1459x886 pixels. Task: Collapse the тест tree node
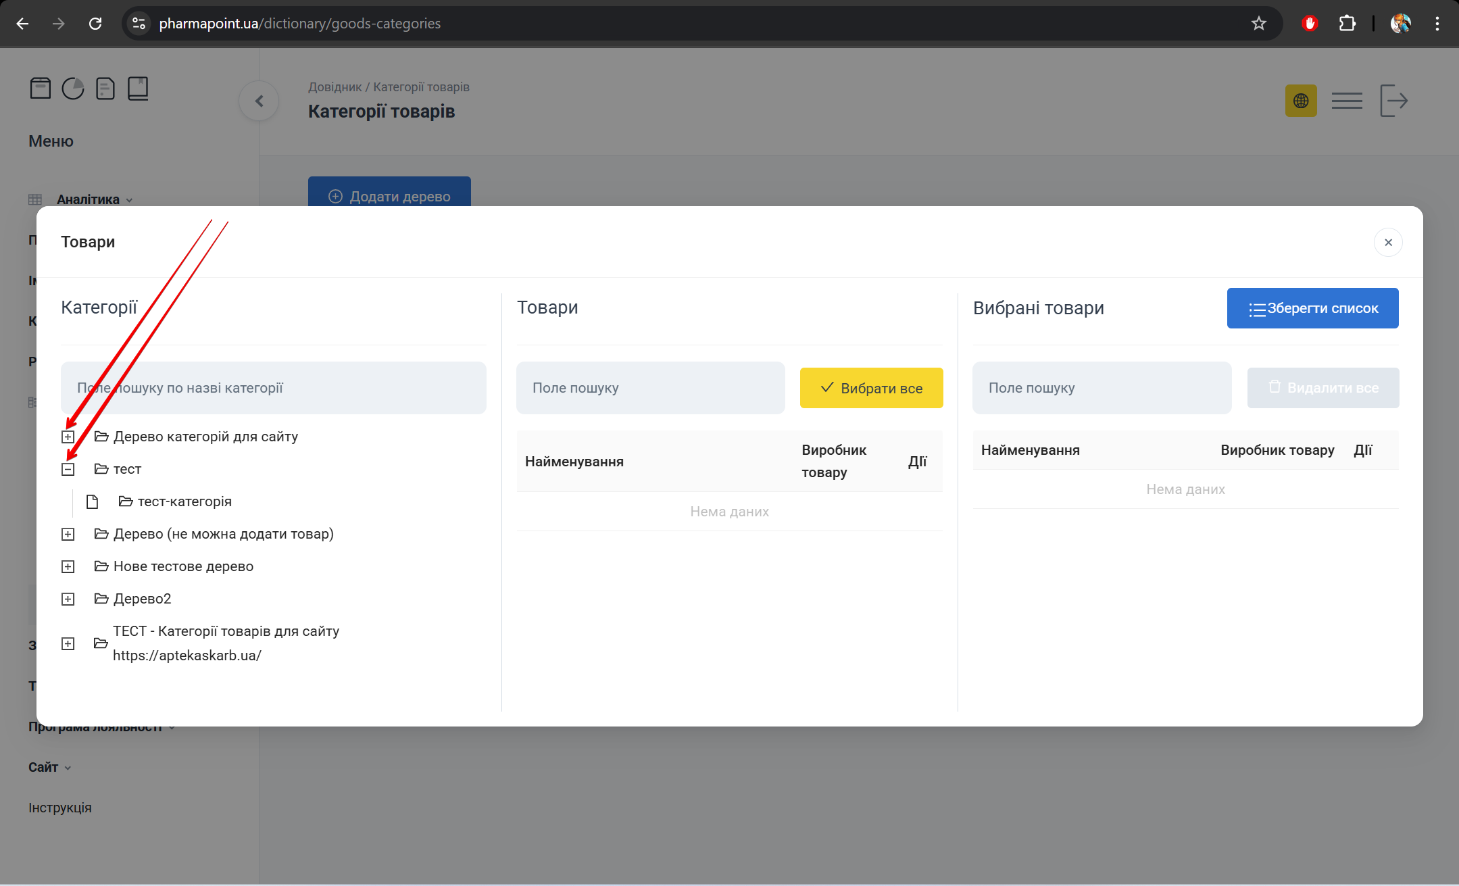click(x=68, y=469)
